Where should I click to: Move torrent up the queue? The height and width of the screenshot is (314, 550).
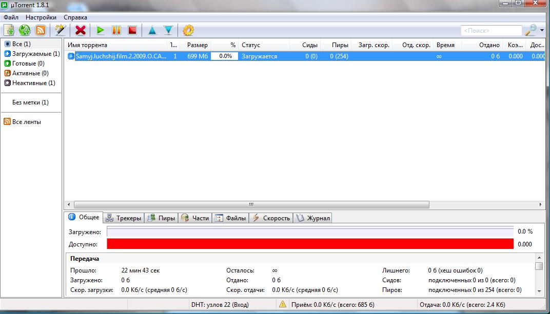point(152,30)
